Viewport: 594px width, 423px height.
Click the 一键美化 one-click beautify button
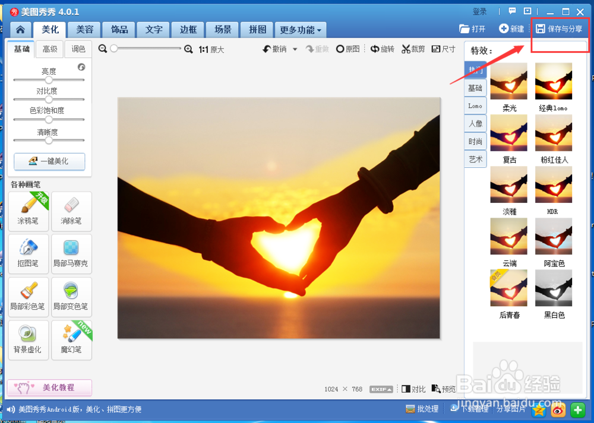[49, 161]
